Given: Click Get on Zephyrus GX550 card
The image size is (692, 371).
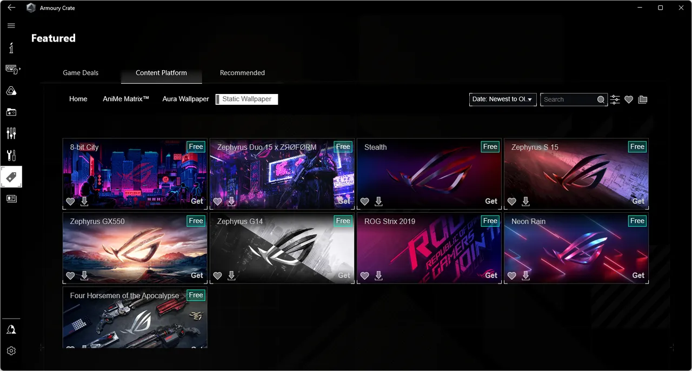Looking at the screenshot, I should [197, 276].
